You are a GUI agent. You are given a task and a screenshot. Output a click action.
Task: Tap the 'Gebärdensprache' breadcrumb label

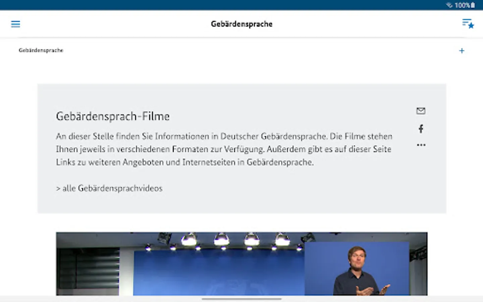41,50
